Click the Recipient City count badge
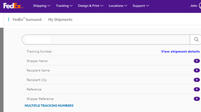Screen dimensions: 201x112 pyautogui.click(x=197, y=80)
